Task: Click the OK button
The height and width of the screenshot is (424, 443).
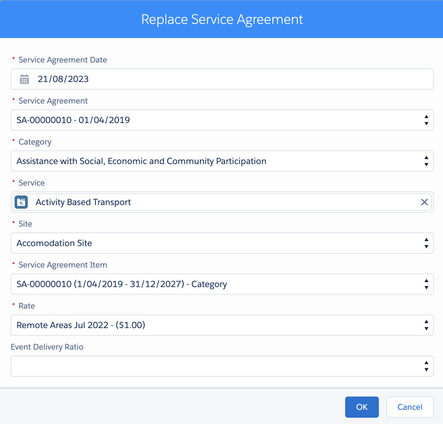Action: tap(362, 407)
